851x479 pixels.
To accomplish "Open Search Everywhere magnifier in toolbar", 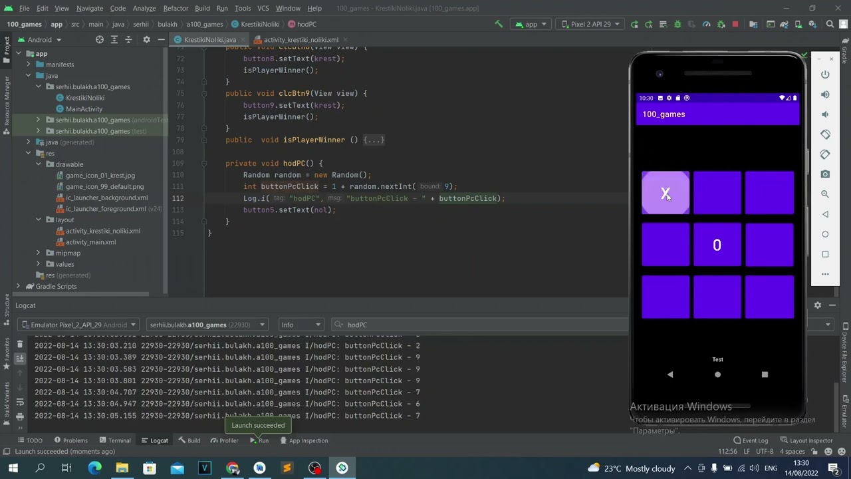I will [x=830, y=25].
